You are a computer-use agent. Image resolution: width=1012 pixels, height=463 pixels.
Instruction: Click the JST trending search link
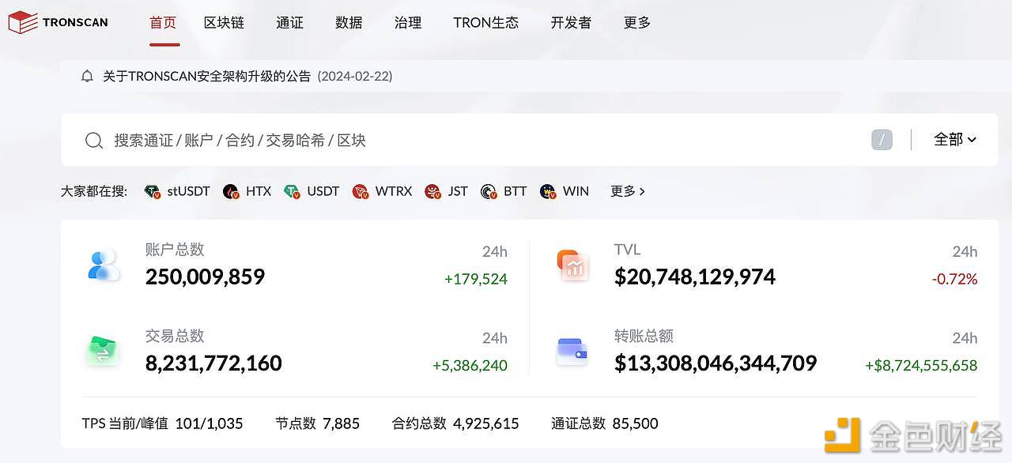pos(458,191)
